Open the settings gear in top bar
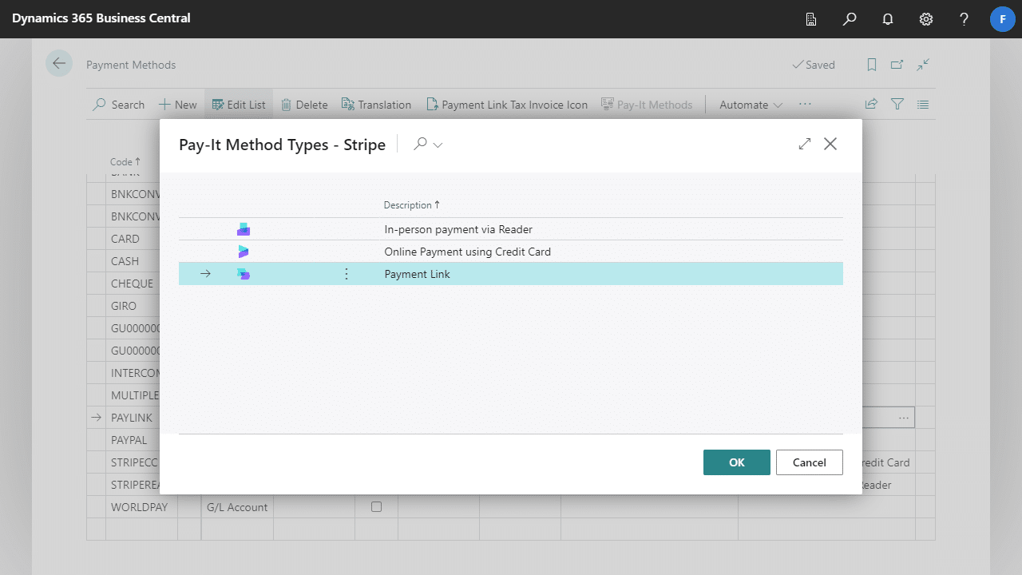 point(926,18)
